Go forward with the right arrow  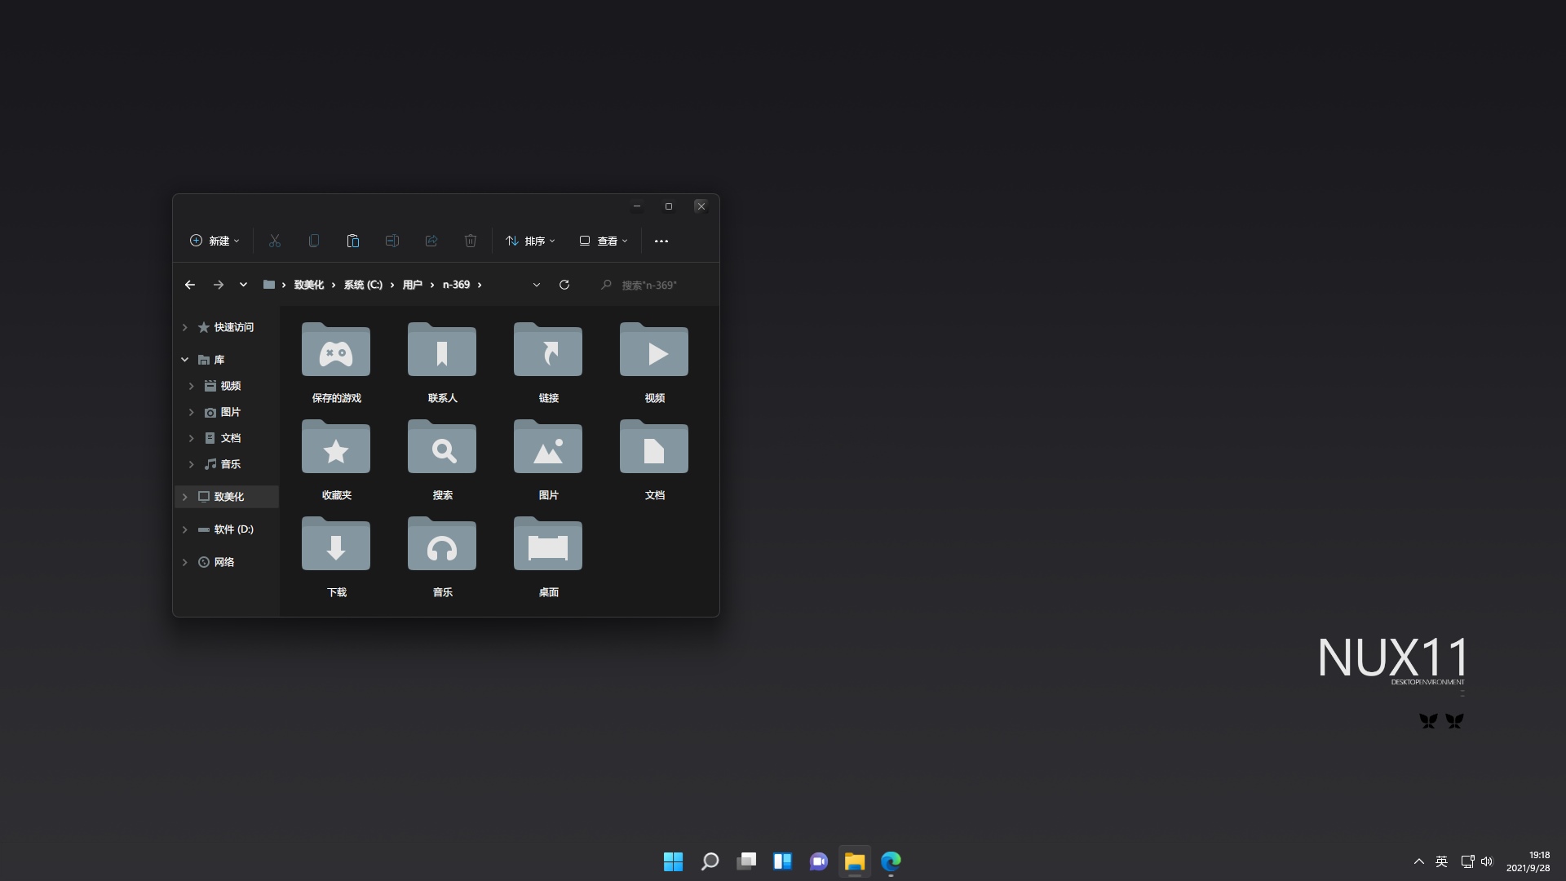point(219,285)
